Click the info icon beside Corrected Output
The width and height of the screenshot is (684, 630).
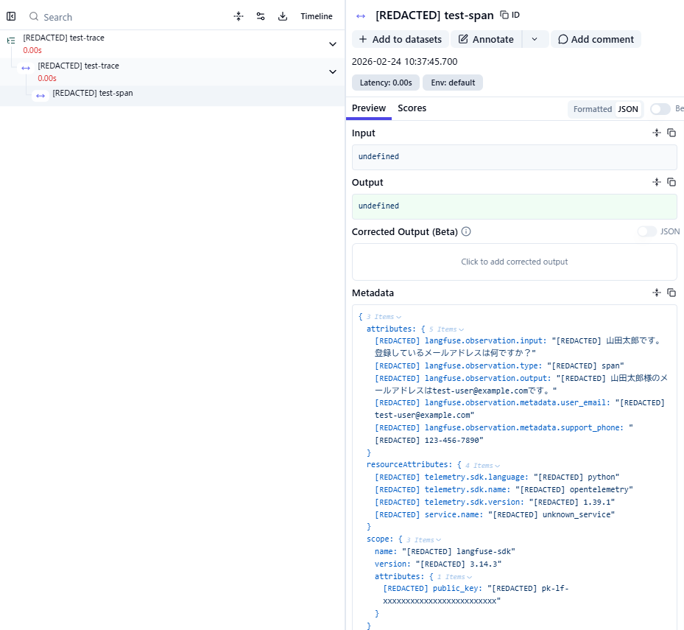[466, 231]
